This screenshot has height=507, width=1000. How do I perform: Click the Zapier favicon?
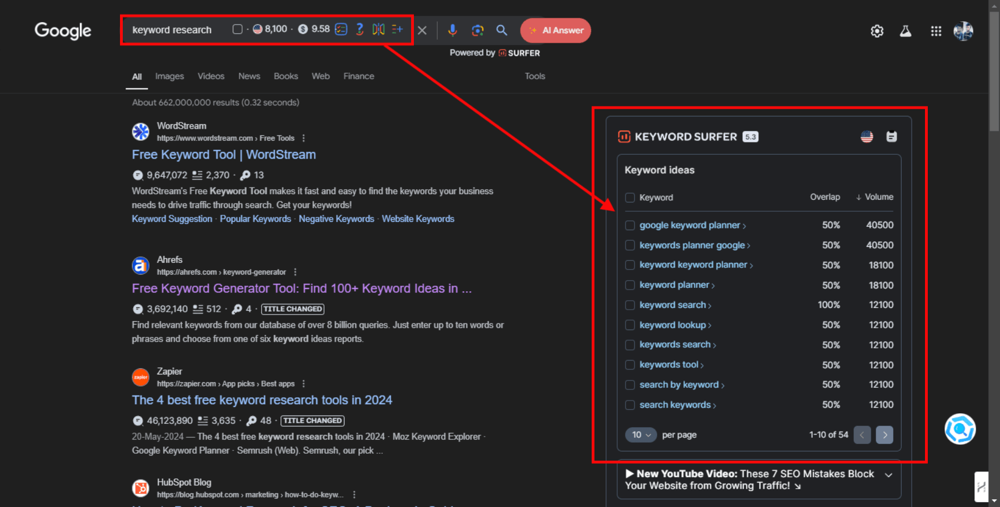(x=141, y=377)
